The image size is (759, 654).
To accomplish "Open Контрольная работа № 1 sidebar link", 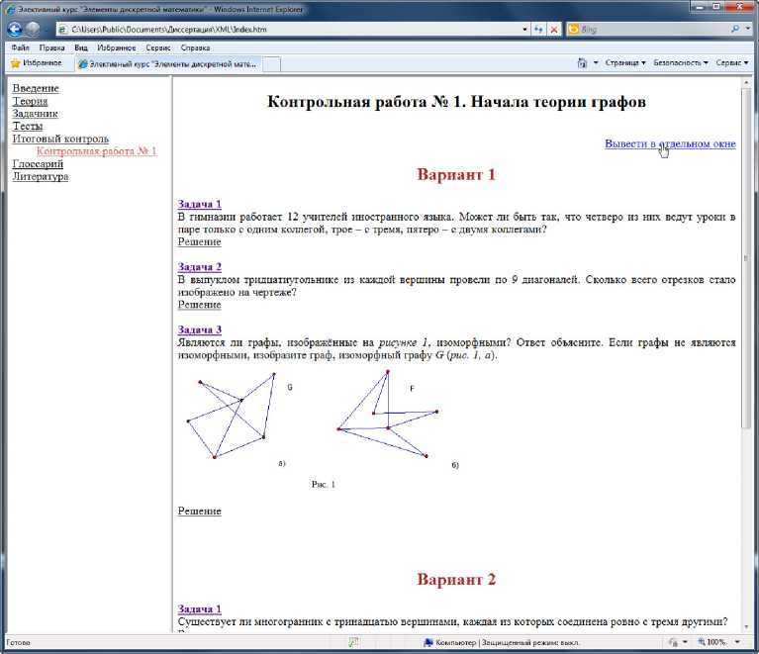I will pos(96,151).
